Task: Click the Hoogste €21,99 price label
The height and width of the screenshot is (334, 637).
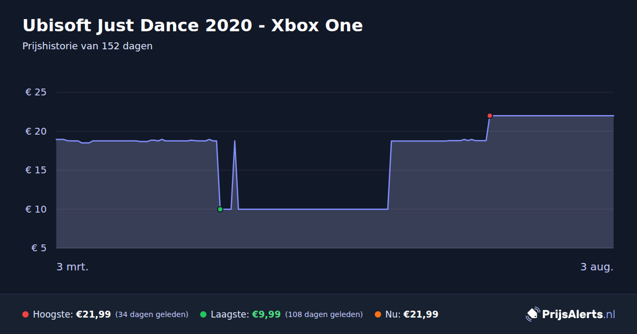Action: pyautogui.click(x=72, y=314)
